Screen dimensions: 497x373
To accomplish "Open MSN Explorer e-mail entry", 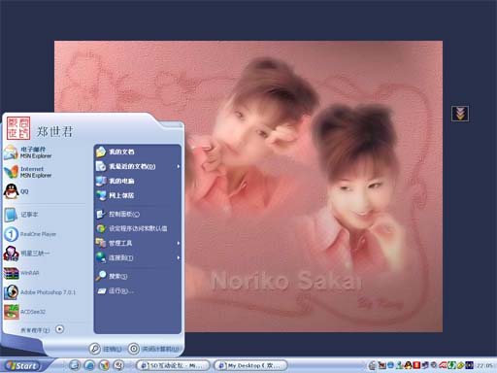I will click(x=28, y=153).
